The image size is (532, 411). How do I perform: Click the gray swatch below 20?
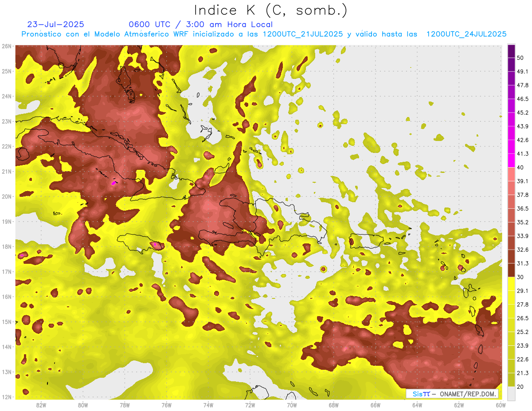511,393
